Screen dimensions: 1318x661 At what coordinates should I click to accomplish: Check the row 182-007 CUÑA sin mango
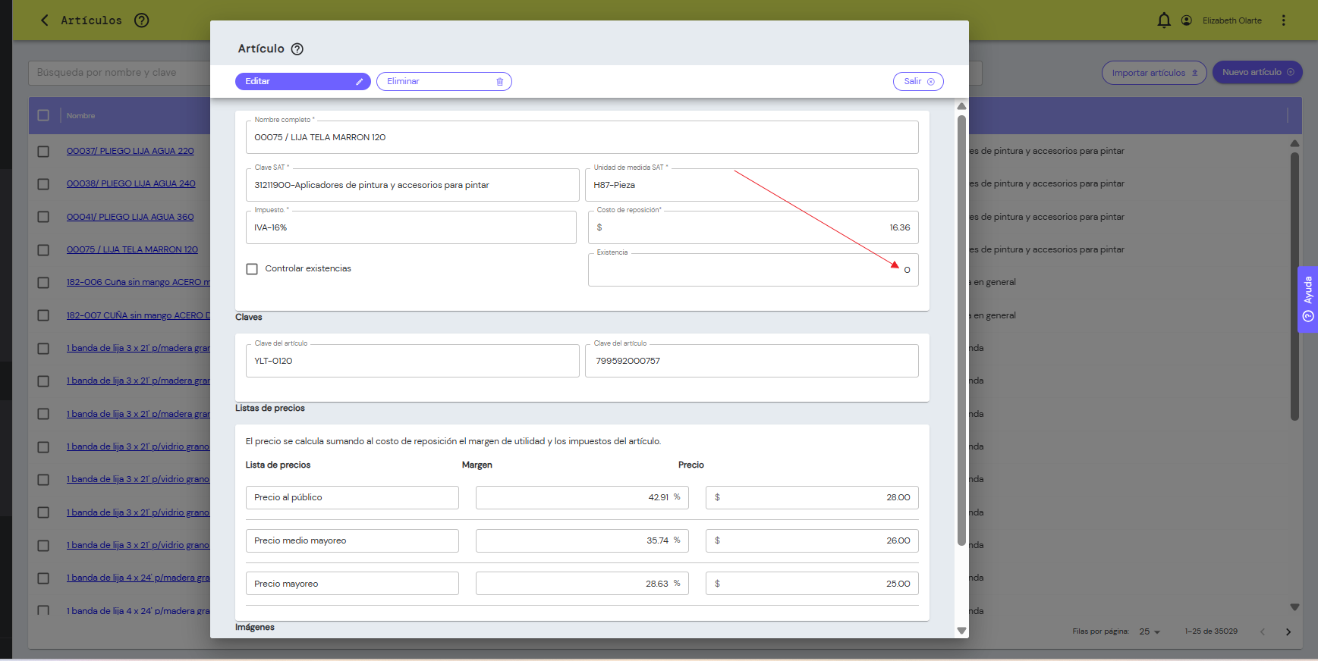click(43, 315)
